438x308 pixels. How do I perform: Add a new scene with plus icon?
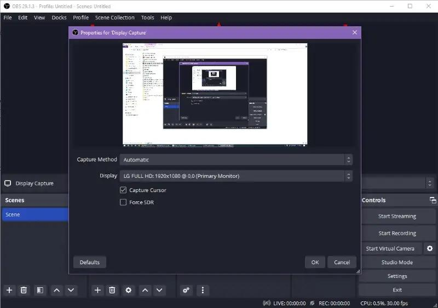click(x=9, y=290)
